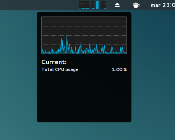
Task: Click the "1.00 %" usage value
Action: pyautogui.click(x=119, y=69)
